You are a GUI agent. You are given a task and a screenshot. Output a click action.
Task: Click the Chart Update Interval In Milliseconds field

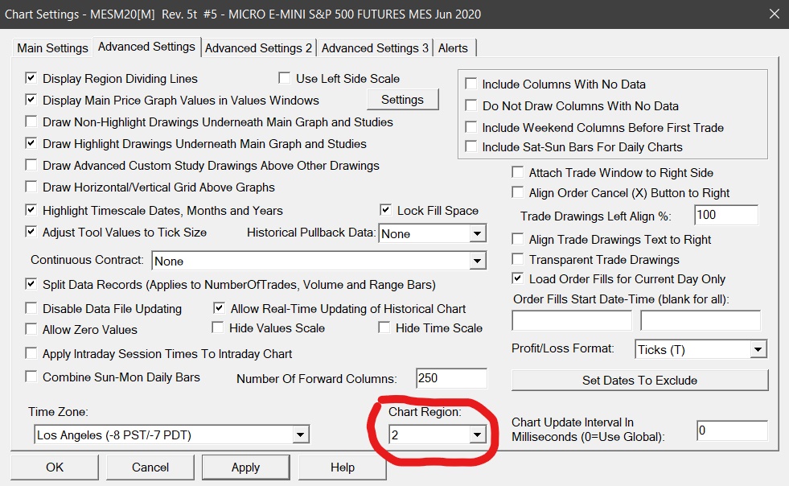(x=732, y=430)
